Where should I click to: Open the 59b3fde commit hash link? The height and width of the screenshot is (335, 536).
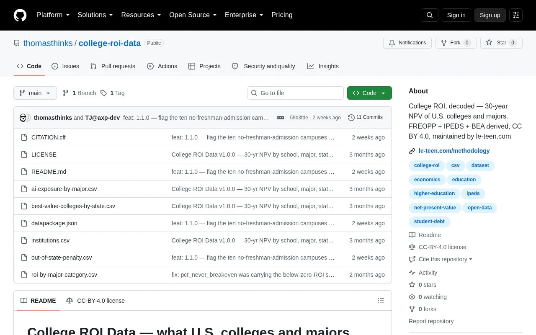pos(299,118)
